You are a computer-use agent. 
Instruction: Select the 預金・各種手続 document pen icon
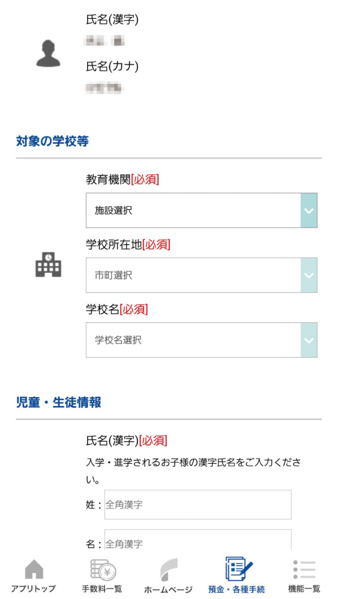pos(239,569)
